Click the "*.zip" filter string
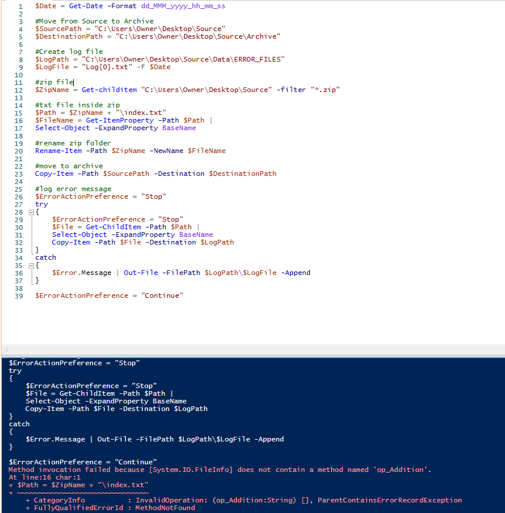This screenshot has width=505, height=513. 325,90
